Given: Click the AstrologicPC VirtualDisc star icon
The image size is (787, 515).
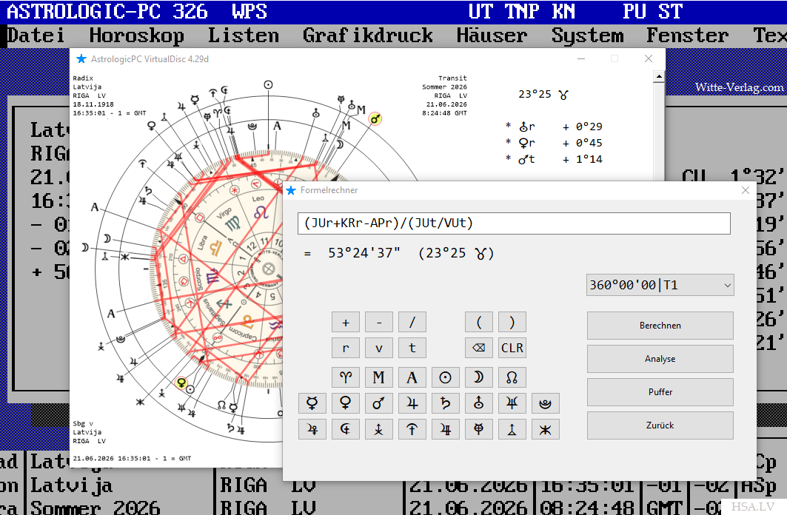Looking at the screenshot, I should (81, 58).
